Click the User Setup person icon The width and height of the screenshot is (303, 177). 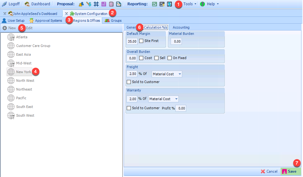click(4, 21)
